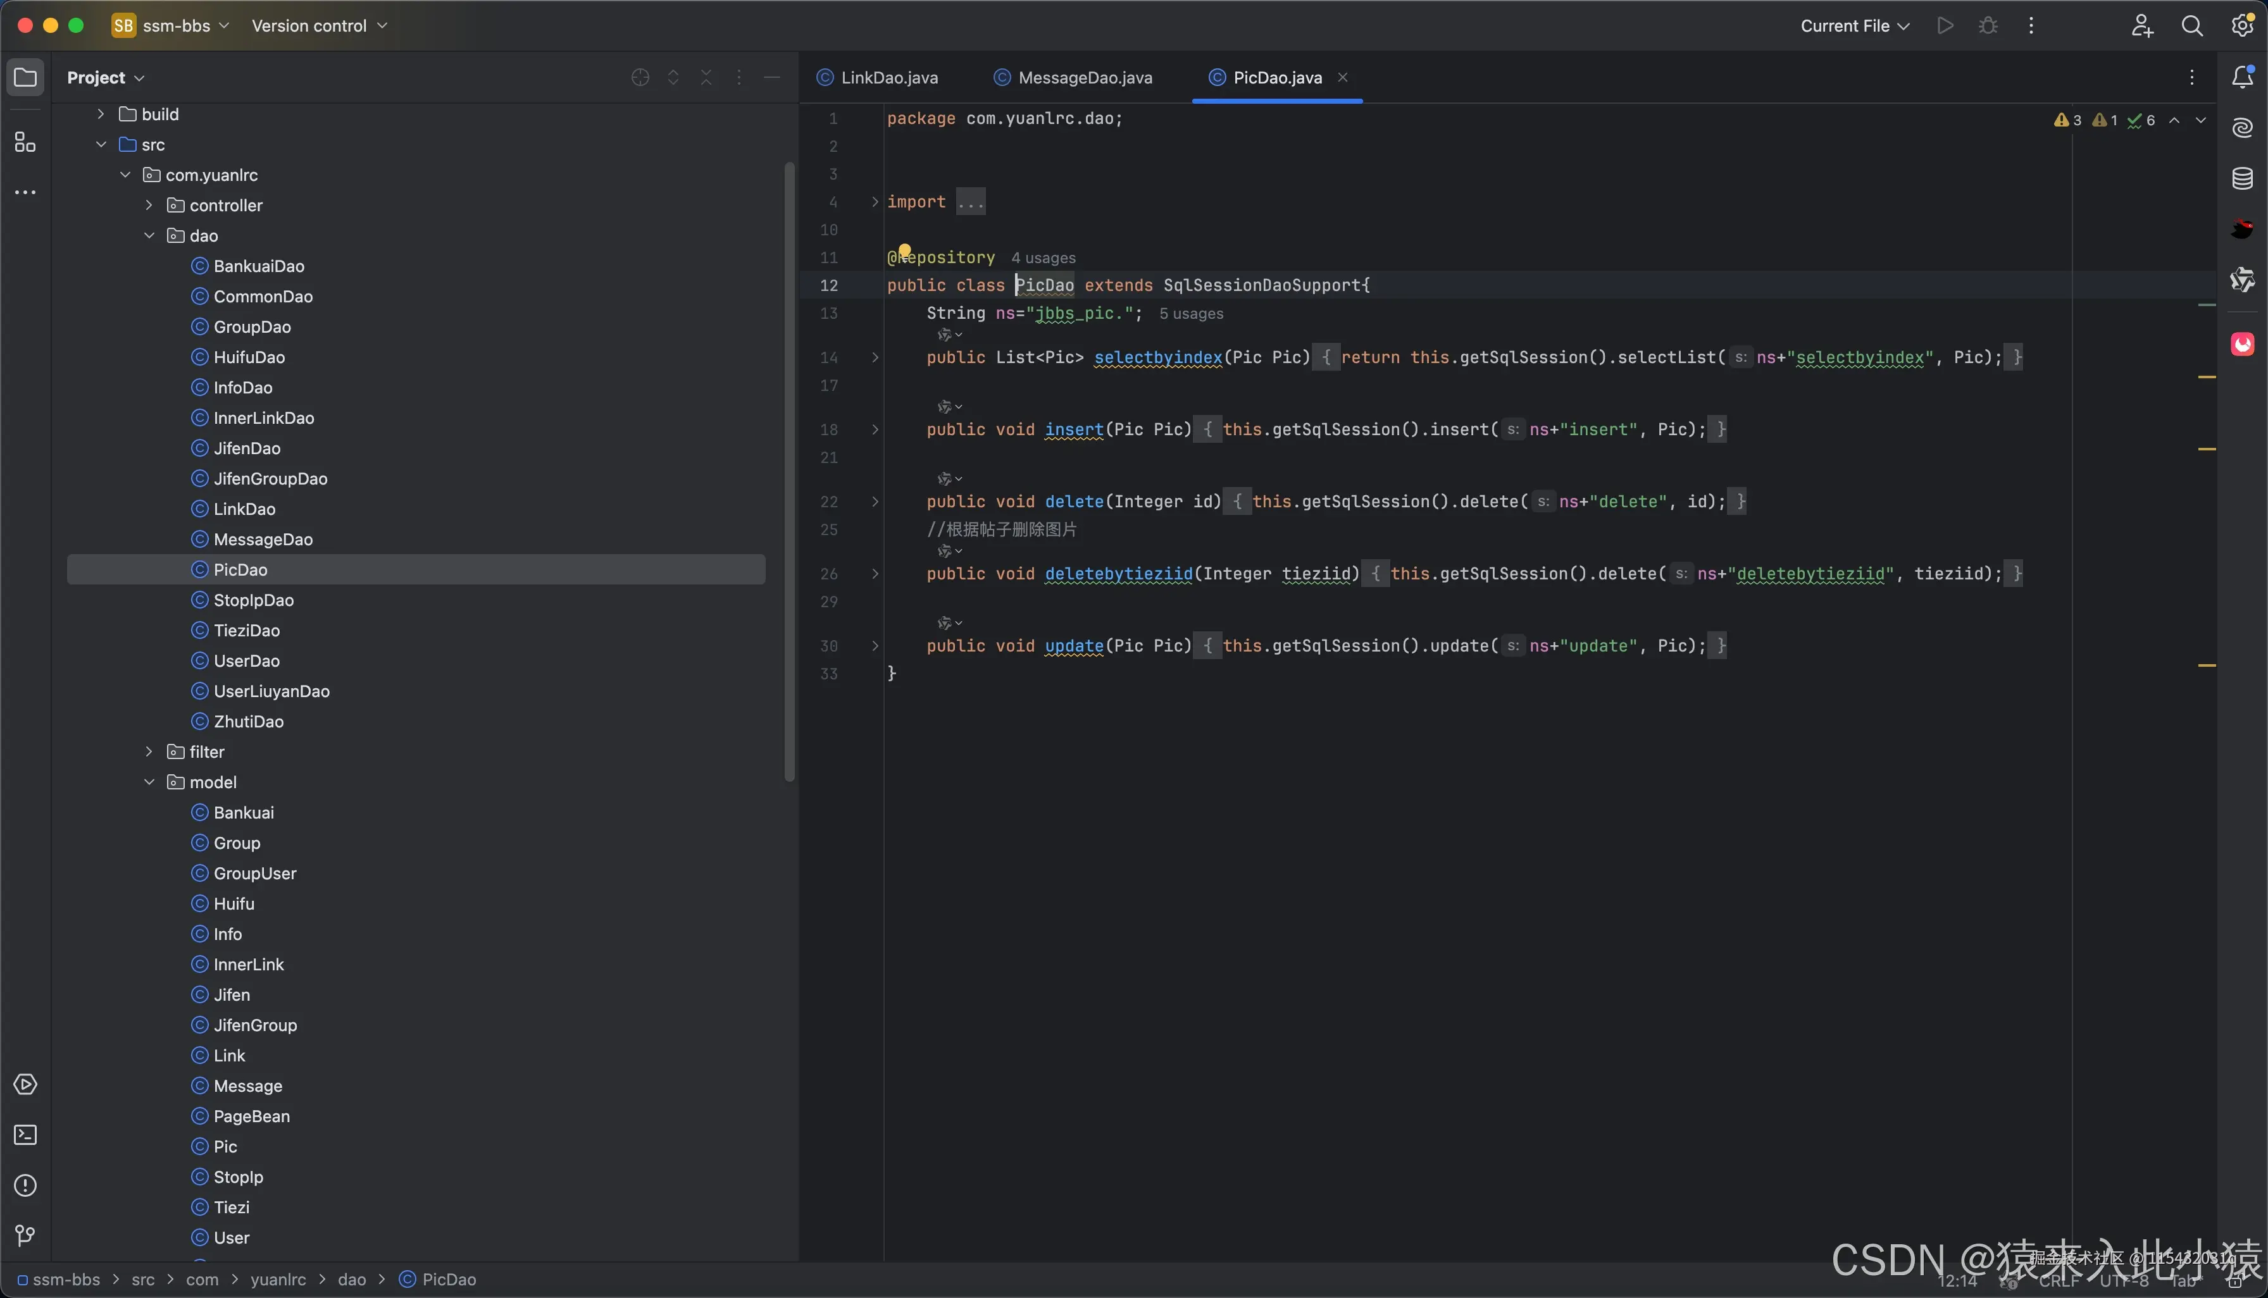Toggle the Project tool window folder button
The height and width of the screenshot is (1298, 2268).
pos(25,78)
